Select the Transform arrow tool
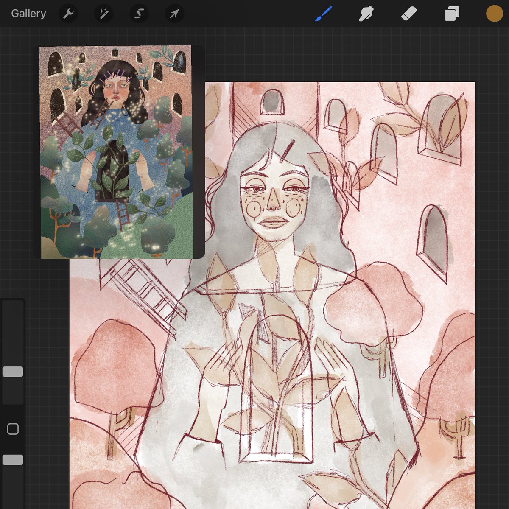509x509 pixels. [173, 13]
